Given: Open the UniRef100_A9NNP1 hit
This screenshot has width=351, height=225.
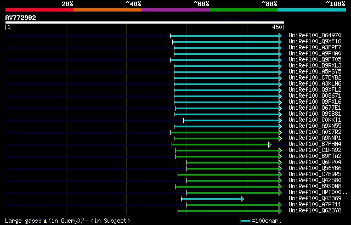Looking at the screenshot, I should pyautogui.click(x=315, y=138).
